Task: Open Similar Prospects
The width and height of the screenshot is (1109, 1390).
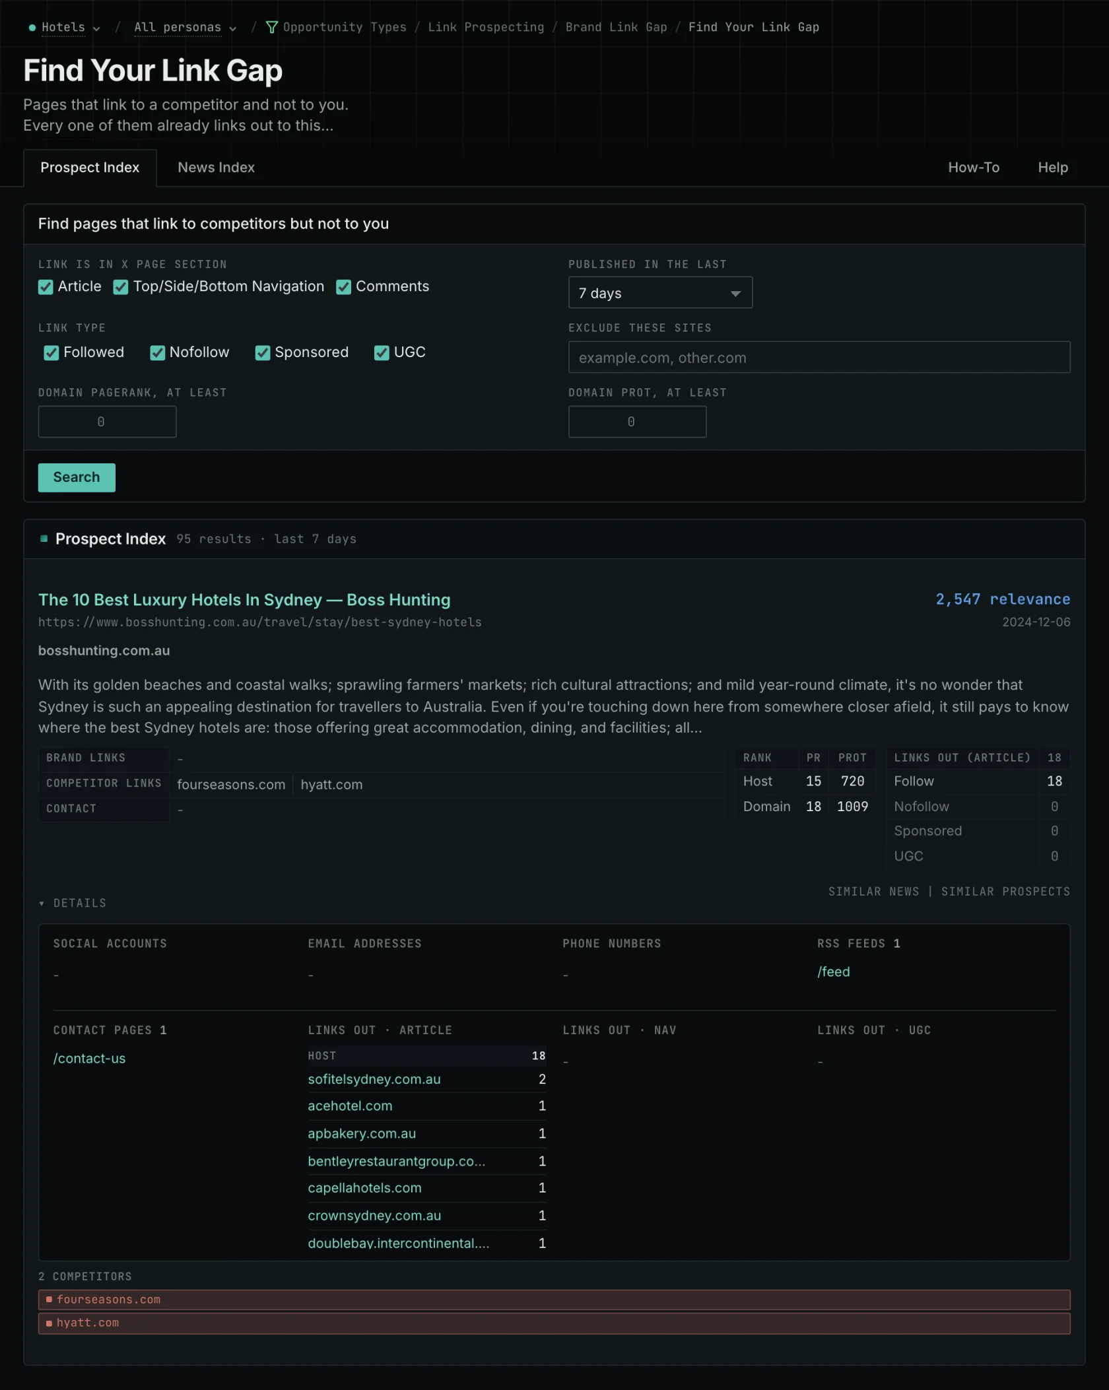Action: [x=1005, y=892]
